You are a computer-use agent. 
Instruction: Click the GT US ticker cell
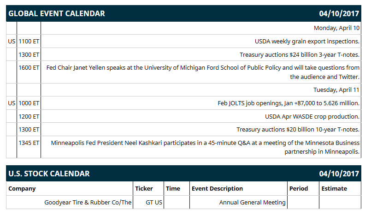coord(154,203)
